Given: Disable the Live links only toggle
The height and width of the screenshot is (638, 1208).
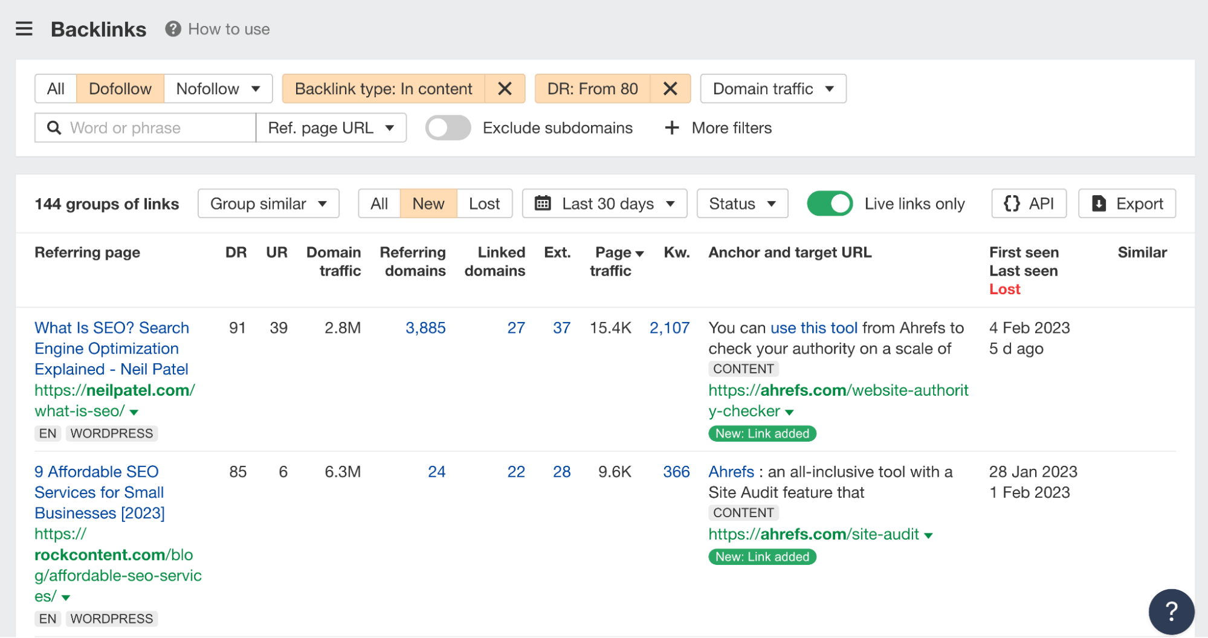Looking at the screenshot, I should (829, 204).
